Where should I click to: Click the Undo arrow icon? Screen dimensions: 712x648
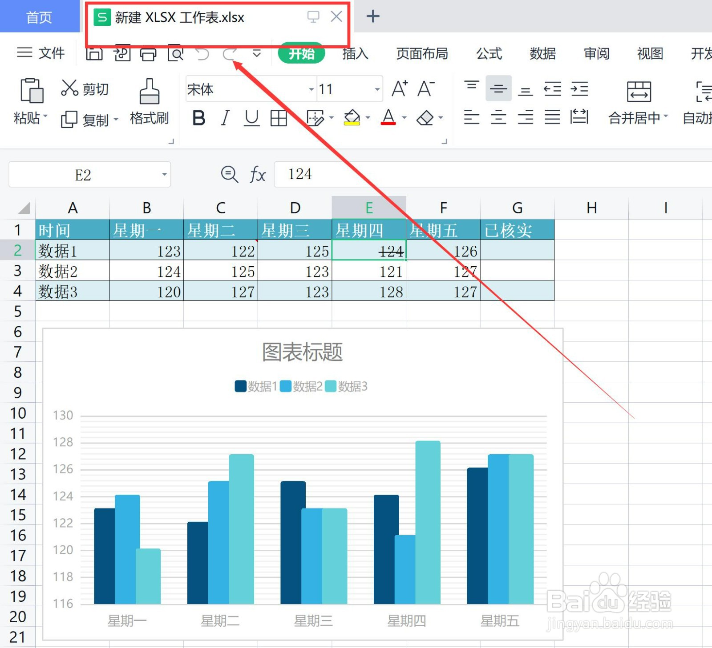click(x=202, y=54)
